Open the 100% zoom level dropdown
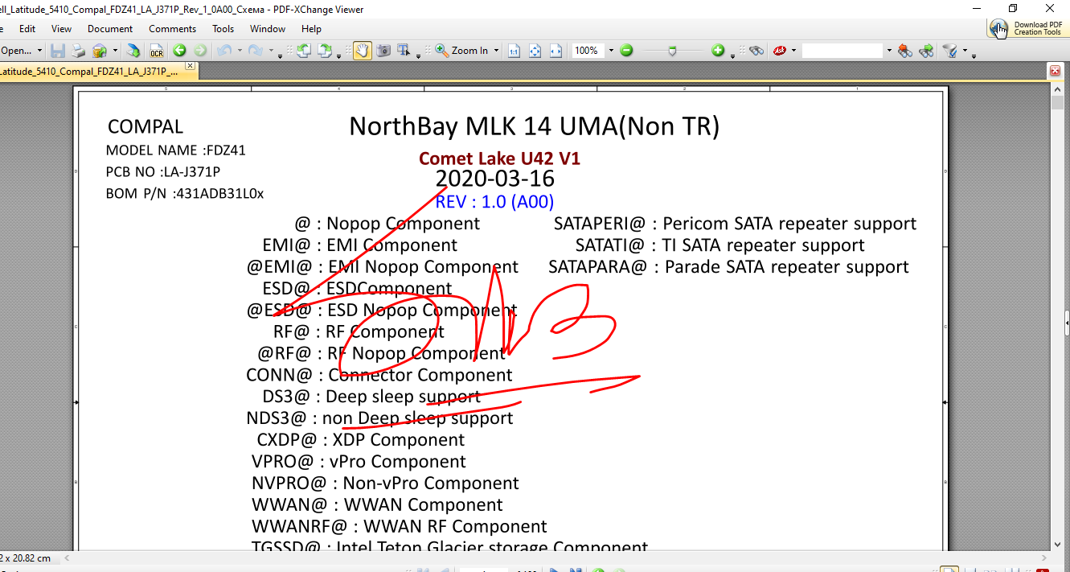This screenshot has width=1070, height=572. click(611, 51)
